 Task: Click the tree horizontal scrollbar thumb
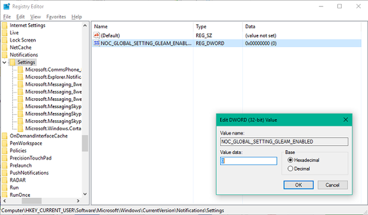32,201
